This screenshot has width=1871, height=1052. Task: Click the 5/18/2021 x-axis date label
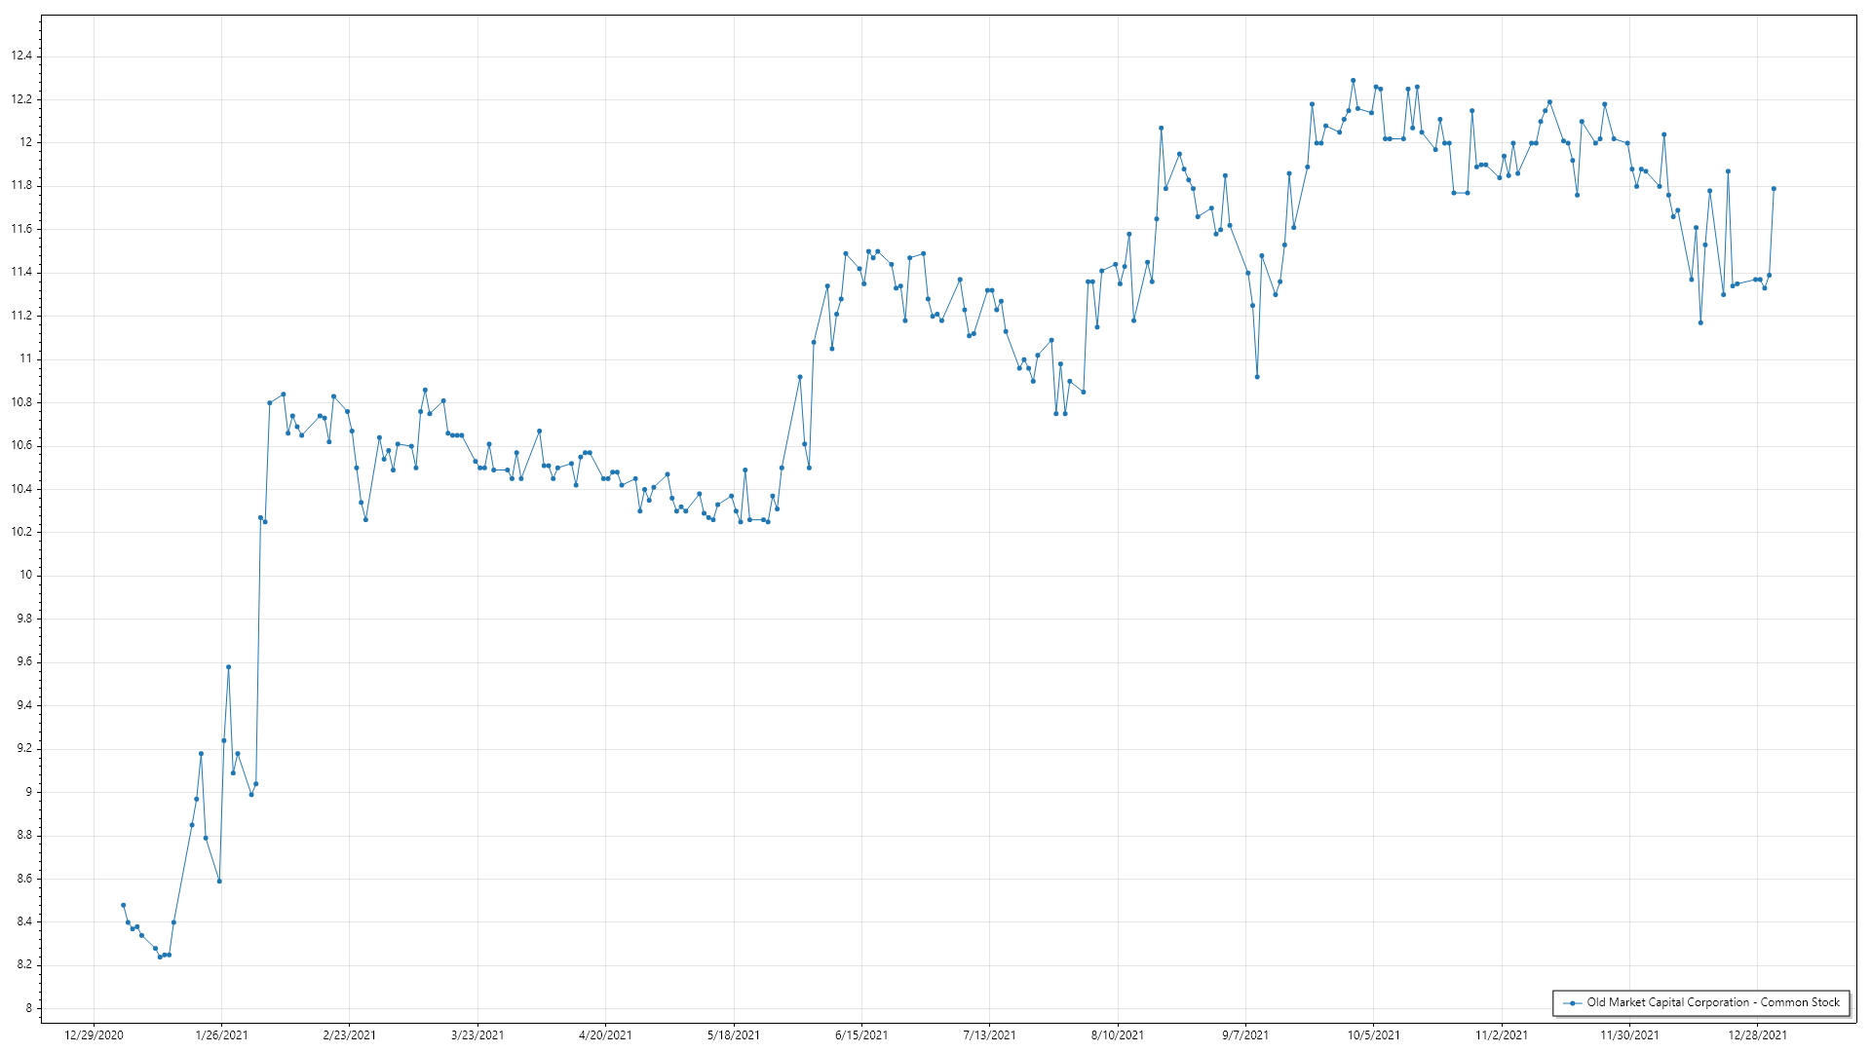click(734, 1035)
